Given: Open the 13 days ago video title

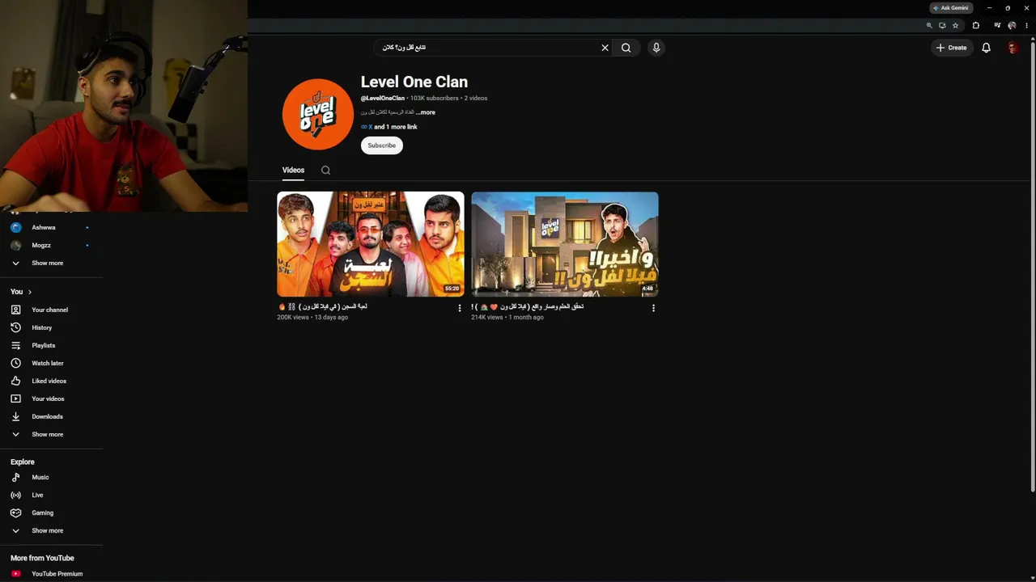Looking at the screenshot, I should coord(322,307).
